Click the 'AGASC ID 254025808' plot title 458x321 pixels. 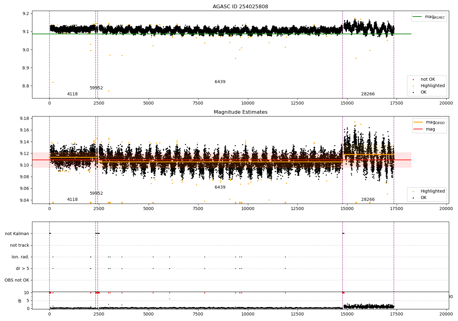point(240,7)
